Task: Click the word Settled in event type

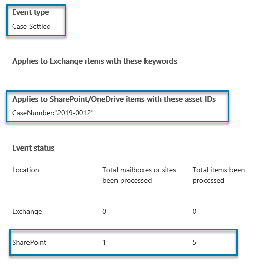Action: pyautogui.click(x=40, y=26)
